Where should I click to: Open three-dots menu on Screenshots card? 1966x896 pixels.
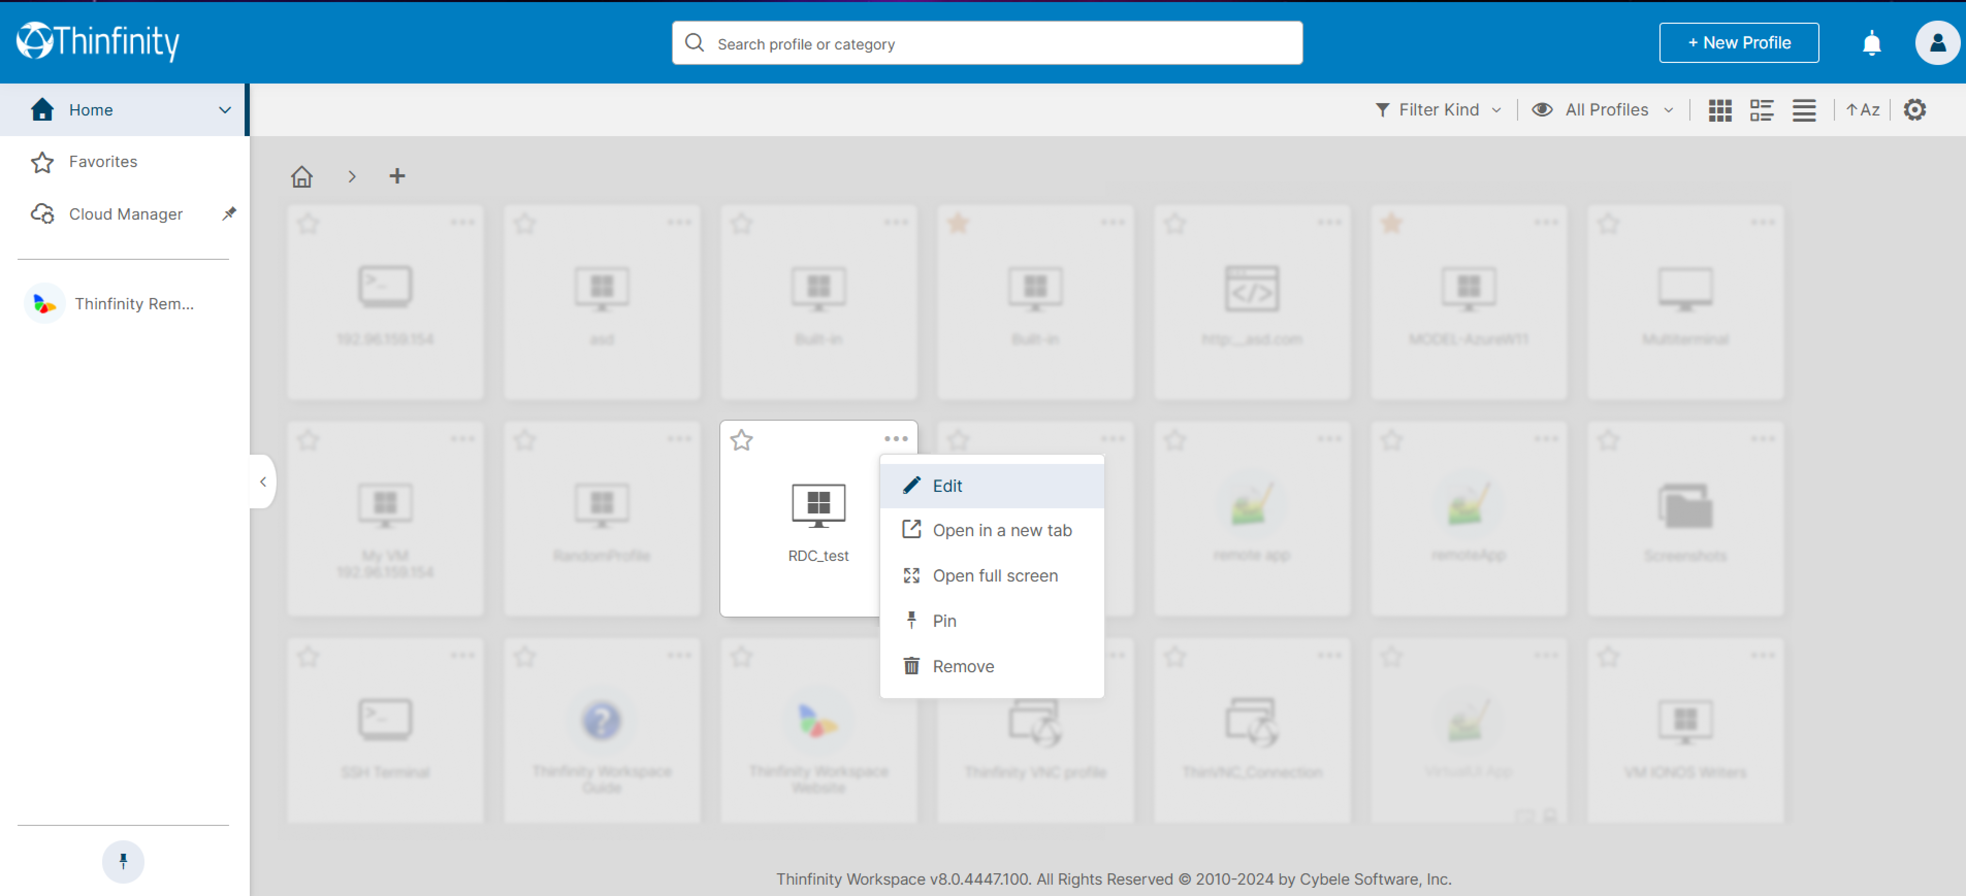point(1763,439)
